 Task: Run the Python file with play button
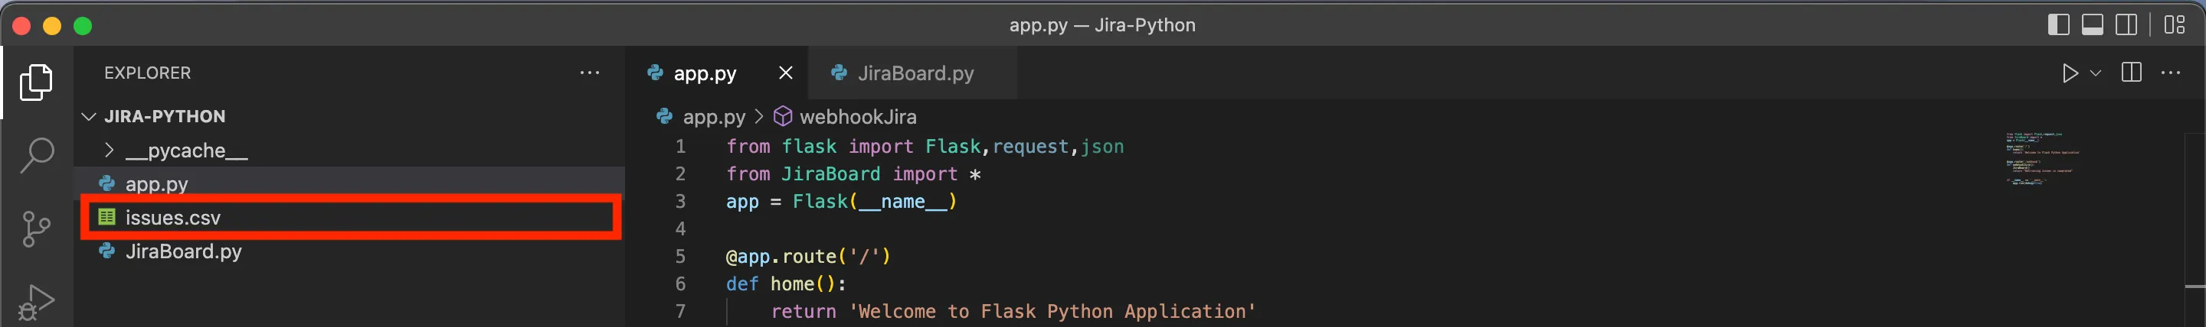pos(2070,73)
